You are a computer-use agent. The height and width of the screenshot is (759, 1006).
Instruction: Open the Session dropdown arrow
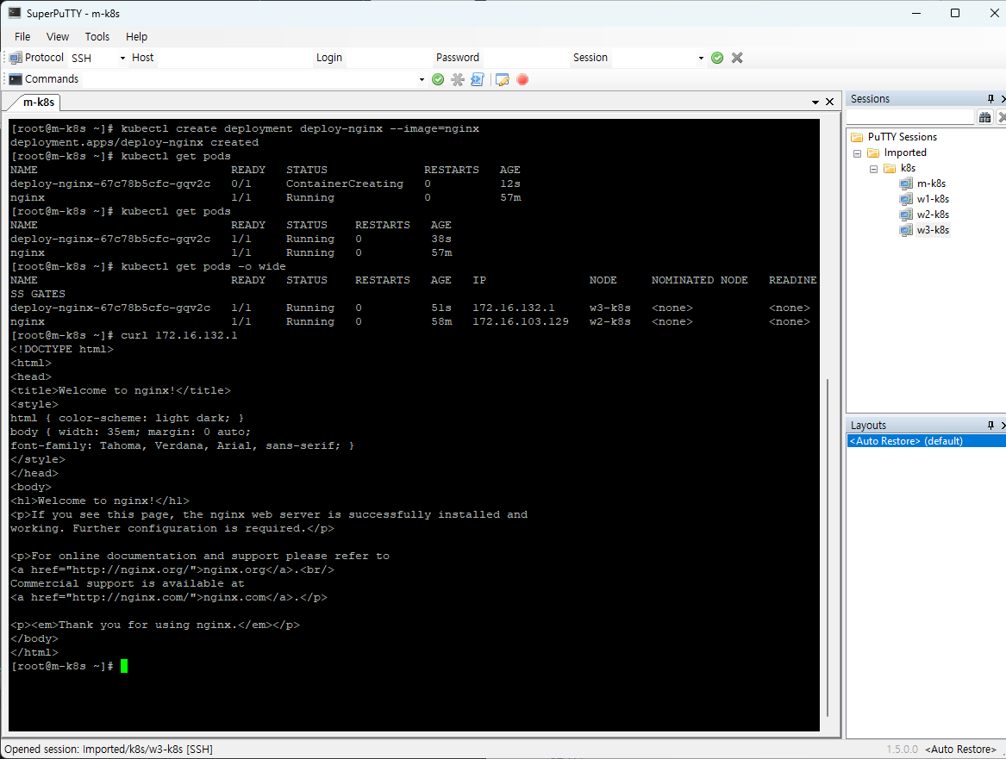click(701, 59)
